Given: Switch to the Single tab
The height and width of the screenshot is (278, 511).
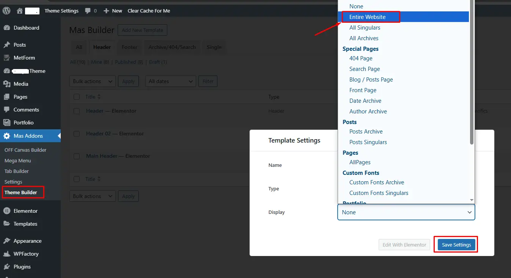Looking at the screenshot, I should point(214,47).
